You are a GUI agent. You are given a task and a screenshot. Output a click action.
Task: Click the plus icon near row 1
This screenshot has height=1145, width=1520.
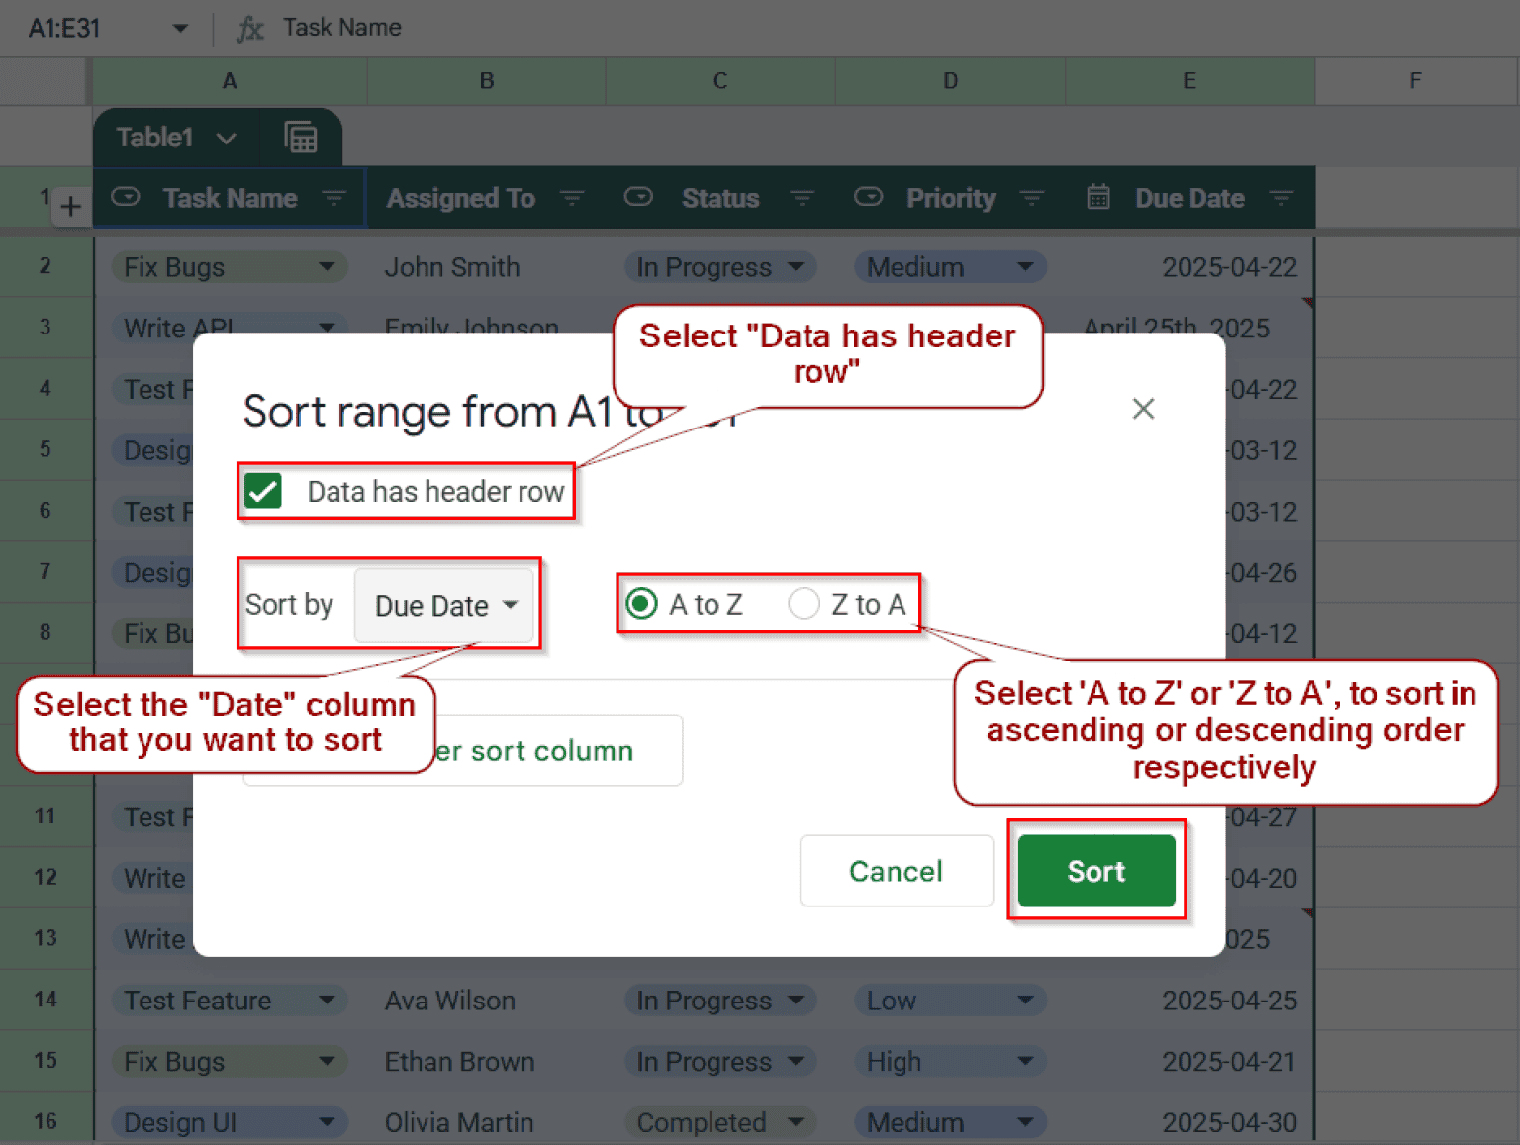tap(70, 206)
